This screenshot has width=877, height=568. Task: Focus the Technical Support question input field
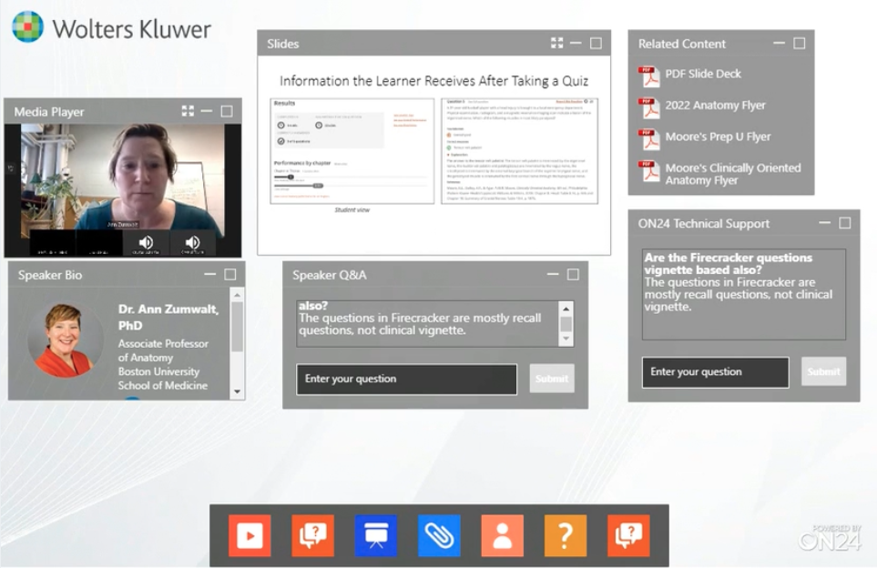[715, 372]
